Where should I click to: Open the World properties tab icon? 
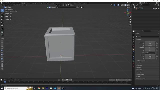(x=133, y=46)
